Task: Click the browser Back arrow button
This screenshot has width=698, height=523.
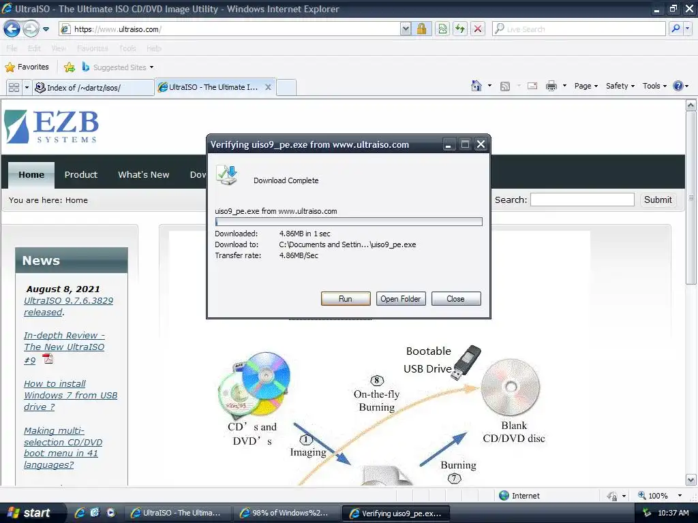Action: [12, 29]
